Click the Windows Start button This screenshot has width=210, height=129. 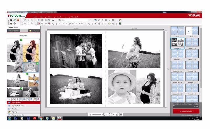point(9,119)
